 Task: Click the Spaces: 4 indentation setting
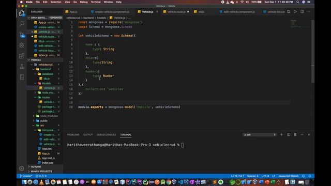click(x=252, y=176)
